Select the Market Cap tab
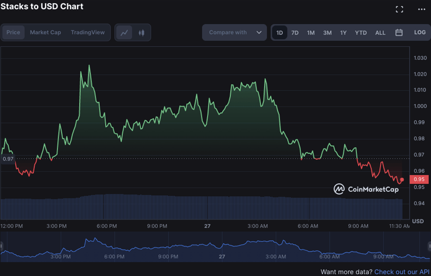The height and width of the screenshot is (276, 431). 46,32
